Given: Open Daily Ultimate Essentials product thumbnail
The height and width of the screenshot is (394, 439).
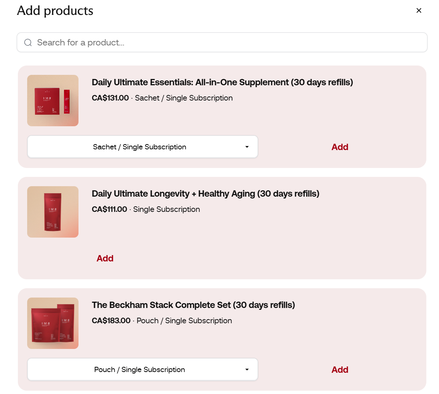Looking at the screenshot, I should click(52, 100).
